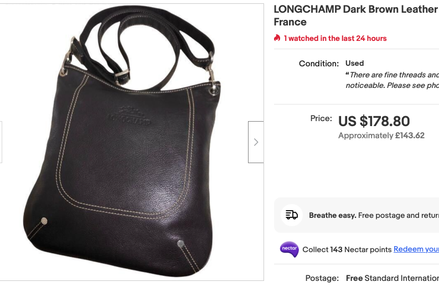Click the Postage label
The height and width of the screenshot is (287, 439).
click(322, 278)
